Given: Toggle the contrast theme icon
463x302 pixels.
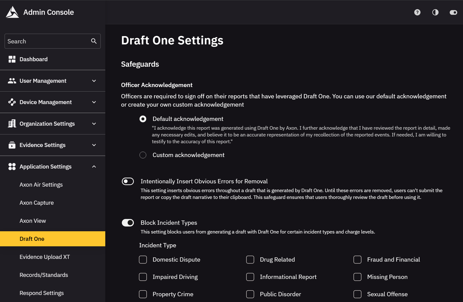Looking at the screenshot, I should coord(435,12).
